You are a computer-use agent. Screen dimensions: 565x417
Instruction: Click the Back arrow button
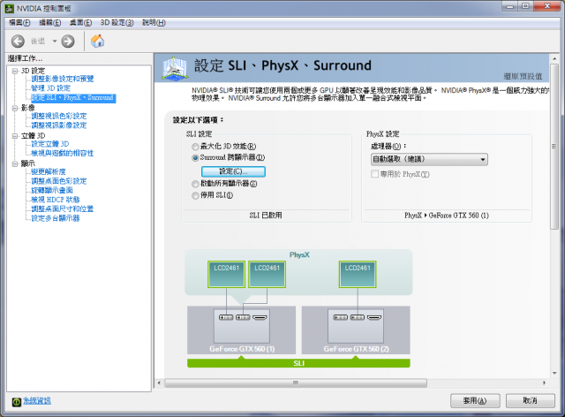[x=18, y=42]
